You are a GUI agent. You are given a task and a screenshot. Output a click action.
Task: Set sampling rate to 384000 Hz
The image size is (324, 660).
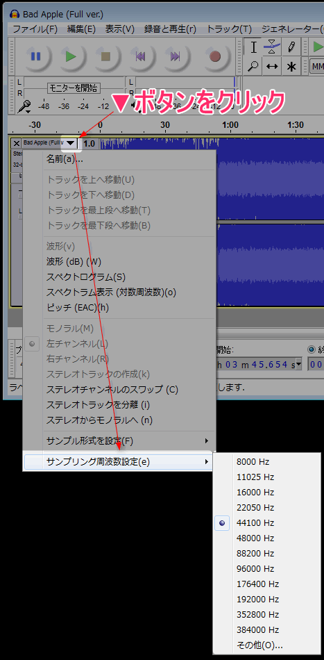click(x=265, y=629)
